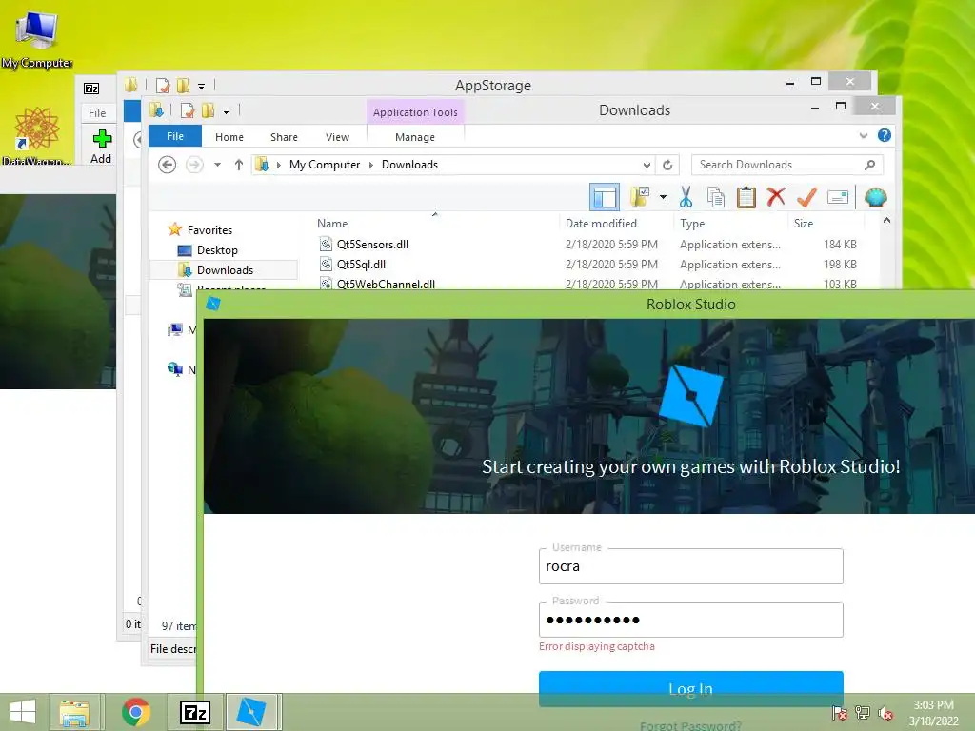The image size is (975, 731).
Task: Switch to the Share ribbon tab
Action: coord(284,137)
